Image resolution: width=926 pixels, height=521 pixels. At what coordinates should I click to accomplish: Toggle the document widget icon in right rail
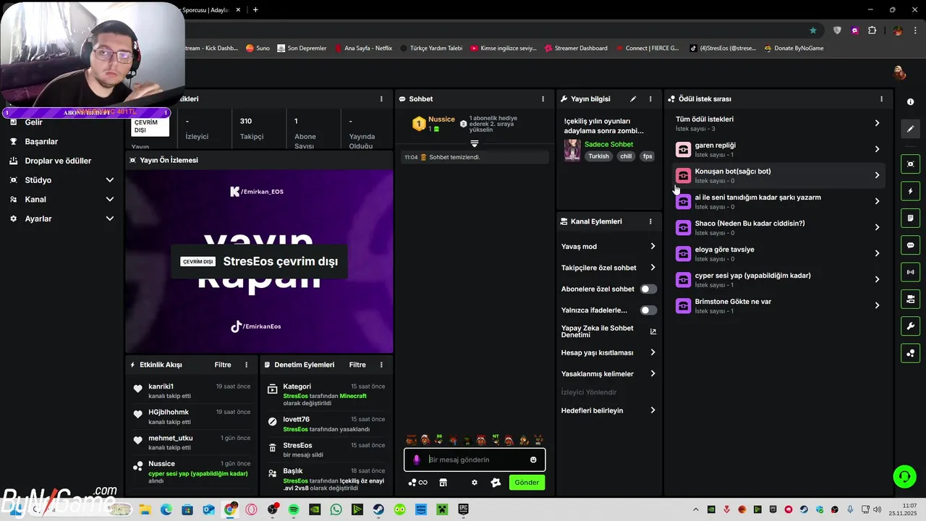tap(910, 218)
